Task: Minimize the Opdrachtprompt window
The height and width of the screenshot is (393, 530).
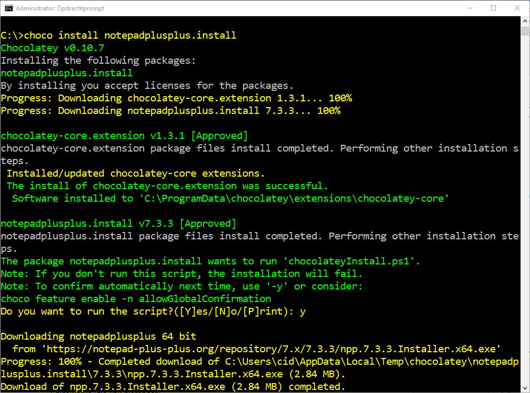Action: pos(470,8)
